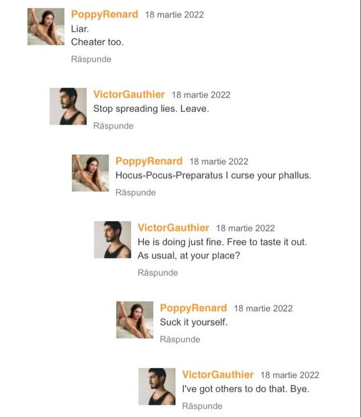Reply to "As usual, at your place?" comment
Screen dimensions: 361x417
[158, 273]
